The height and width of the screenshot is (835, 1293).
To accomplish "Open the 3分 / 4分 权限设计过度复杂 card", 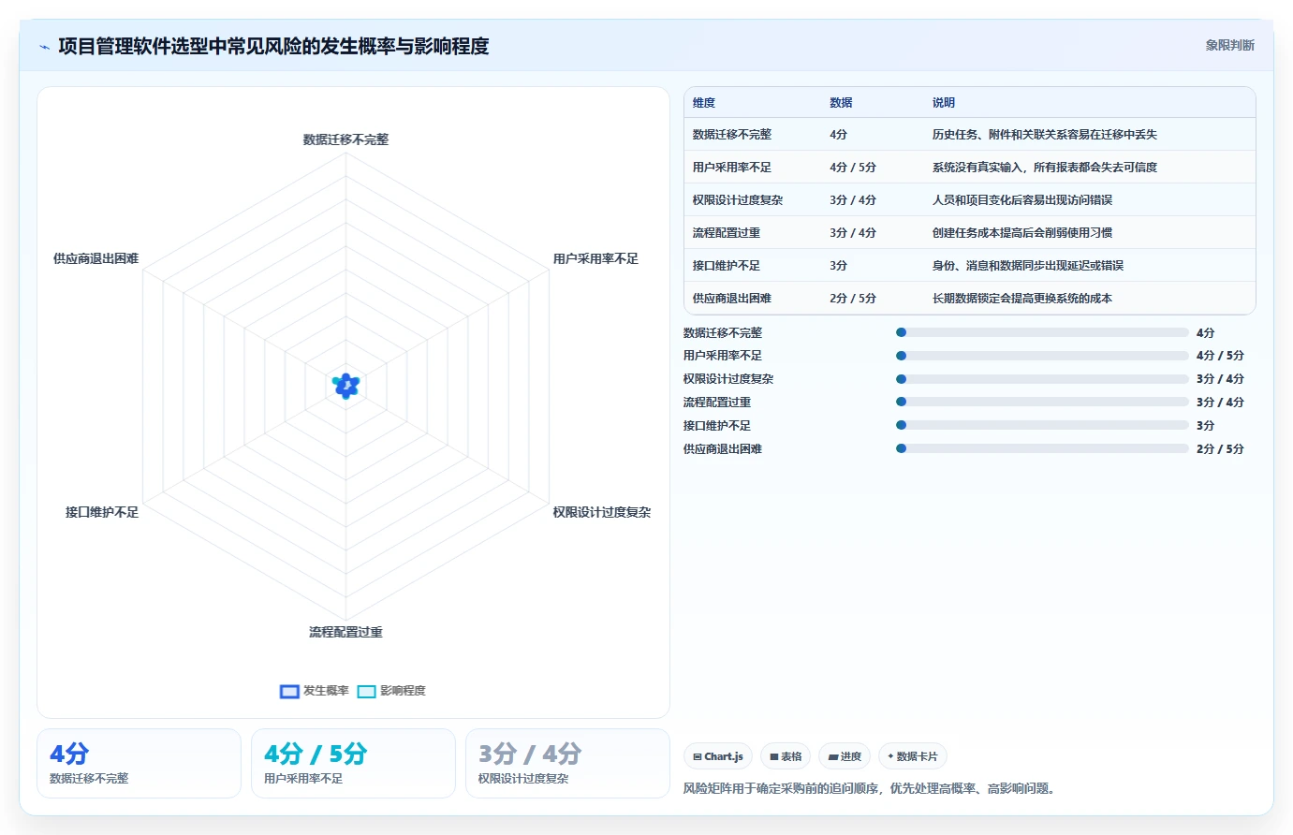I will click(567, 763).
